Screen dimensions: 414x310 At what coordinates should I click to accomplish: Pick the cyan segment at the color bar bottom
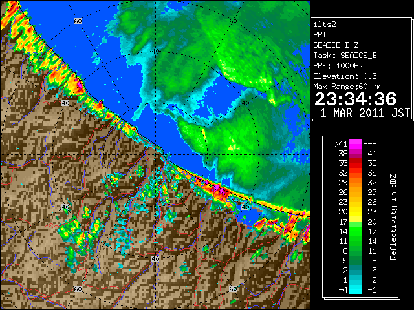pos(356,290)
